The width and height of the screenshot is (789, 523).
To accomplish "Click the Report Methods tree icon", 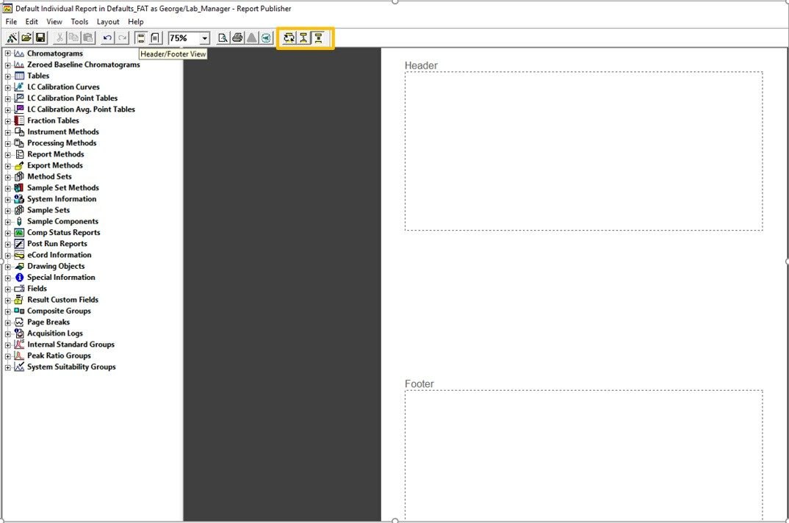I will coord(19,154).
